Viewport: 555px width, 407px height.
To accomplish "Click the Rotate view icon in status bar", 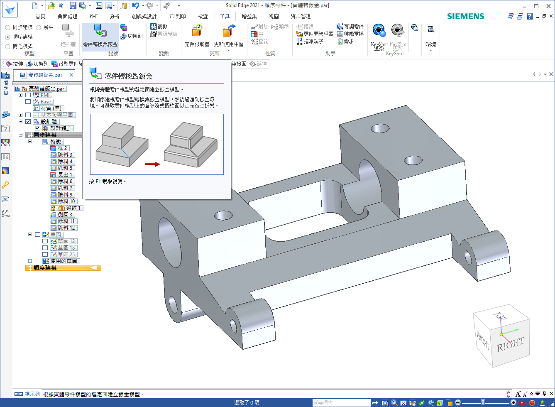I will pos(422,403).
